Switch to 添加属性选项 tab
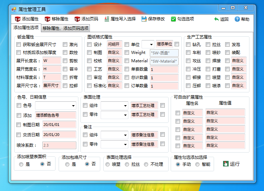The height and width of the screenshot is (191, 264). pyautogui.click(x=26, y=28)
